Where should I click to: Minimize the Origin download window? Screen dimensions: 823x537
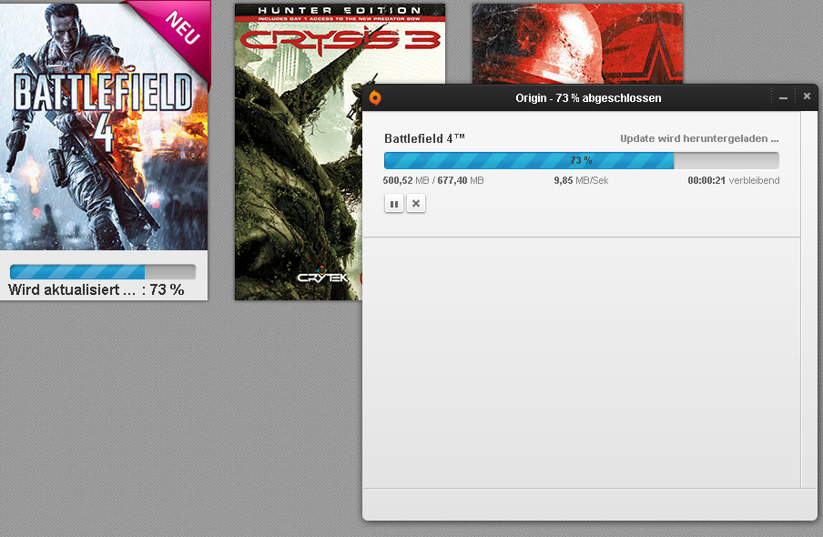click(x=783, y=97)
